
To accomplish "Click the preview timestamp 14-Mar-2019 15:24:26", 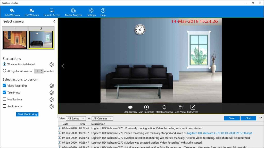I will click(194, 21).
